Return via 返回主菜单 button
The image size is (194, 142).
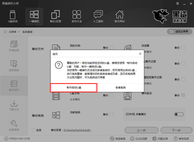[180, 32]
